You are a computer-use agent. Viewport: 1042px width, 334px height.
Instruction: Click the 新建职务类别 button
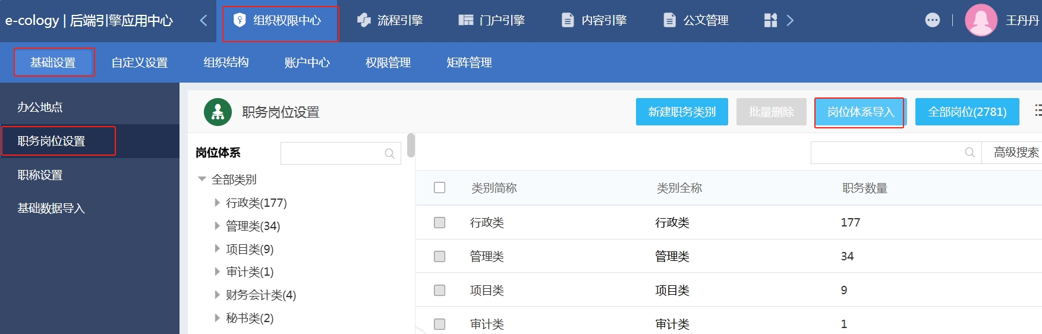682,112
